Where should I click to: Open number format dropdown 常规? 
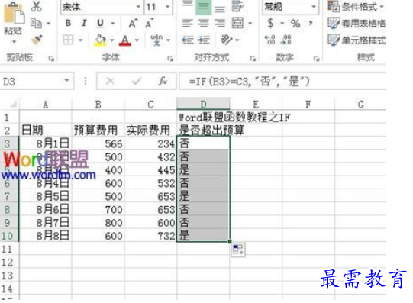pyautogui.click(x=314, y=7)
